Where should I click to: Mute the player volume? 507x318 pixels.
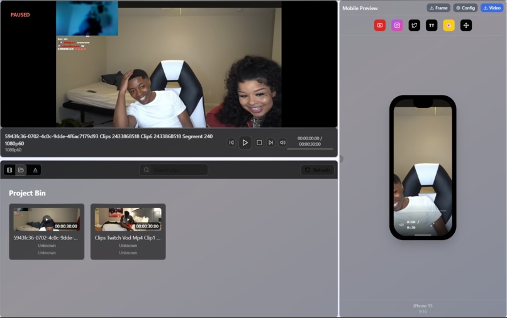tap(282, 143)
